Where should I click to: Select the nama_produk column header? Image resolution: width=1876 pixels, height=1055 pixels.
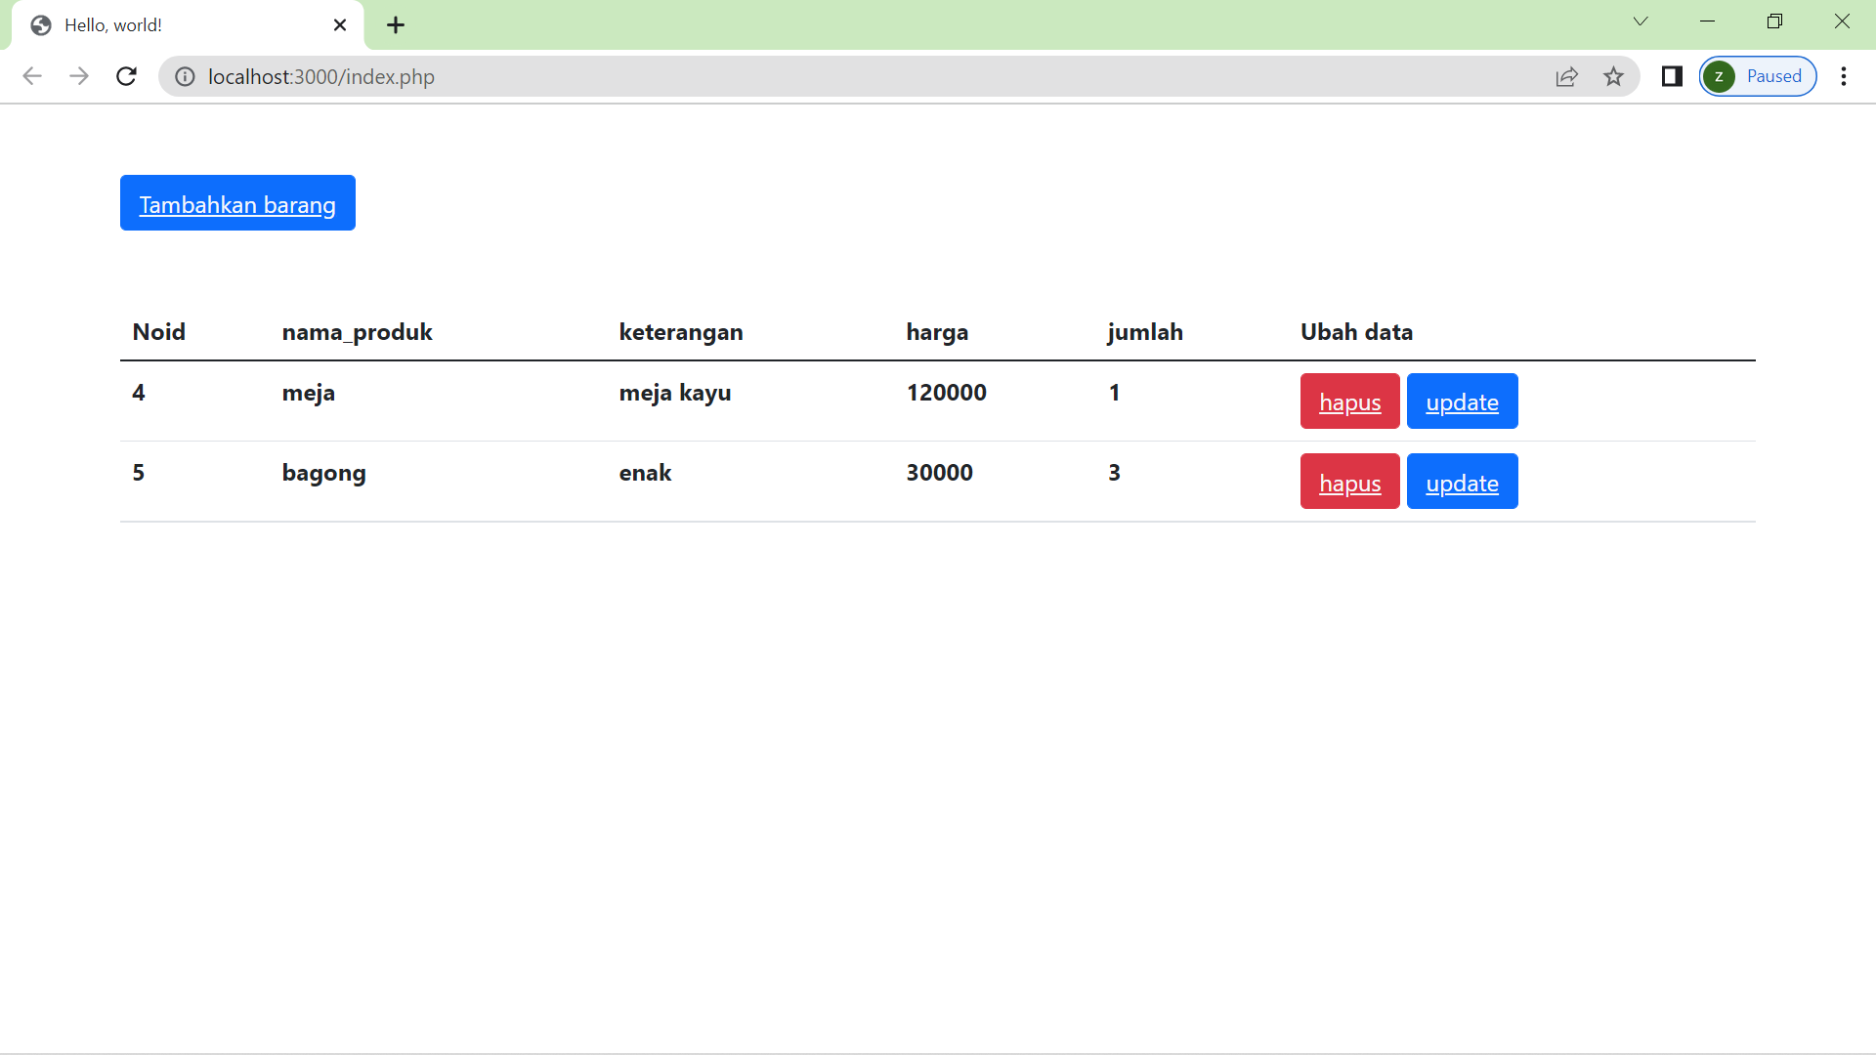pos(357,332)
